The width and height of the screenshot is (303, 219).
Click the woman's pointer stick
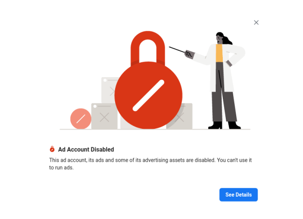[177, 50]
